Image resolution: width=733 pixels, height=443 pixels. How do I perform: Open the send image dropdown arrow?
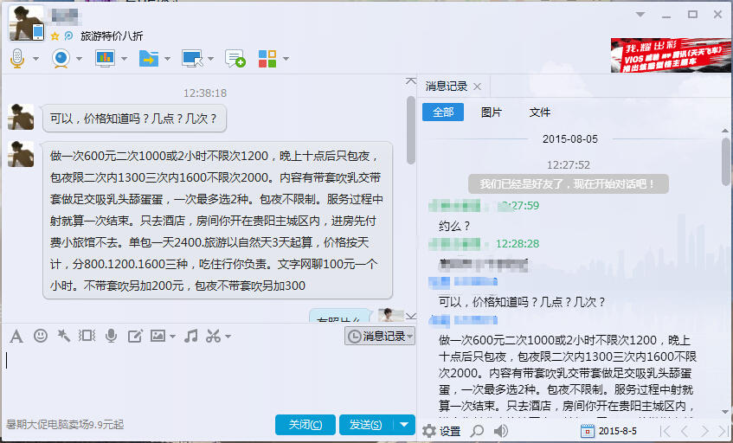[x=172, y=337]
